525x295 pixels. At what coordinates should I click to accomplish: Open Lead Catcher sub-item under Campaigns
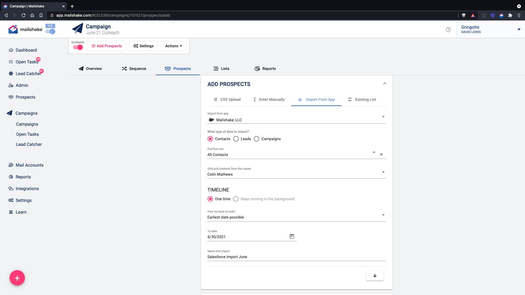pos(29,144)
